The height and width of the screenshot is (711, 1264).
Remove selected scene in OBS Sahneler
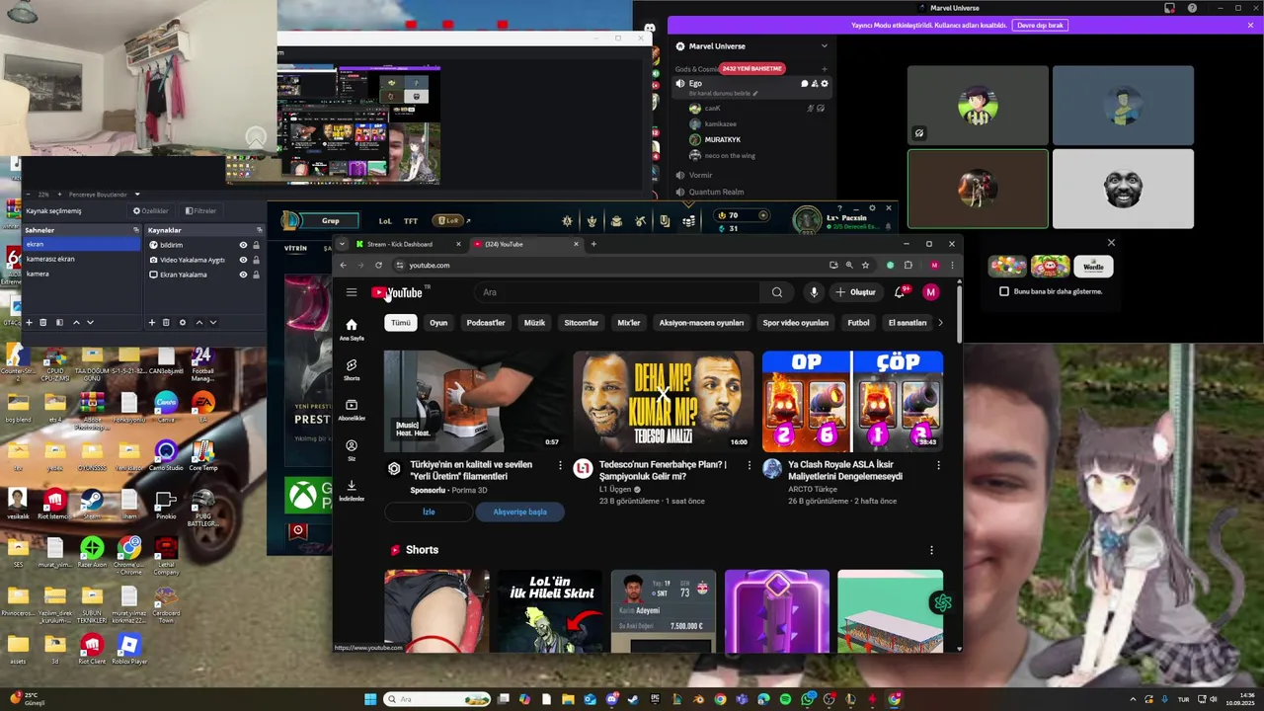42,322
